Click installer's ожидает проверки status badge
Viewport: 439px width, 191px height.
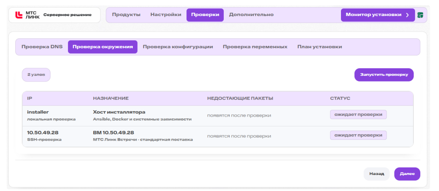[x=359, y=115]
